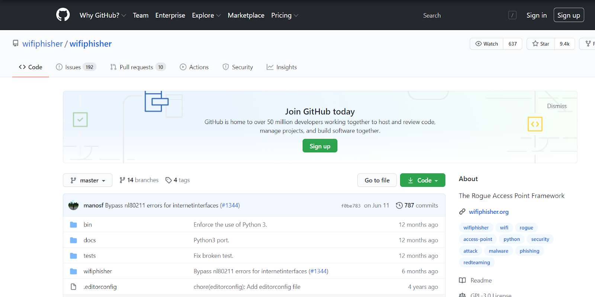Click the attack topic tag
595x297 pixels.
[470, 251]
